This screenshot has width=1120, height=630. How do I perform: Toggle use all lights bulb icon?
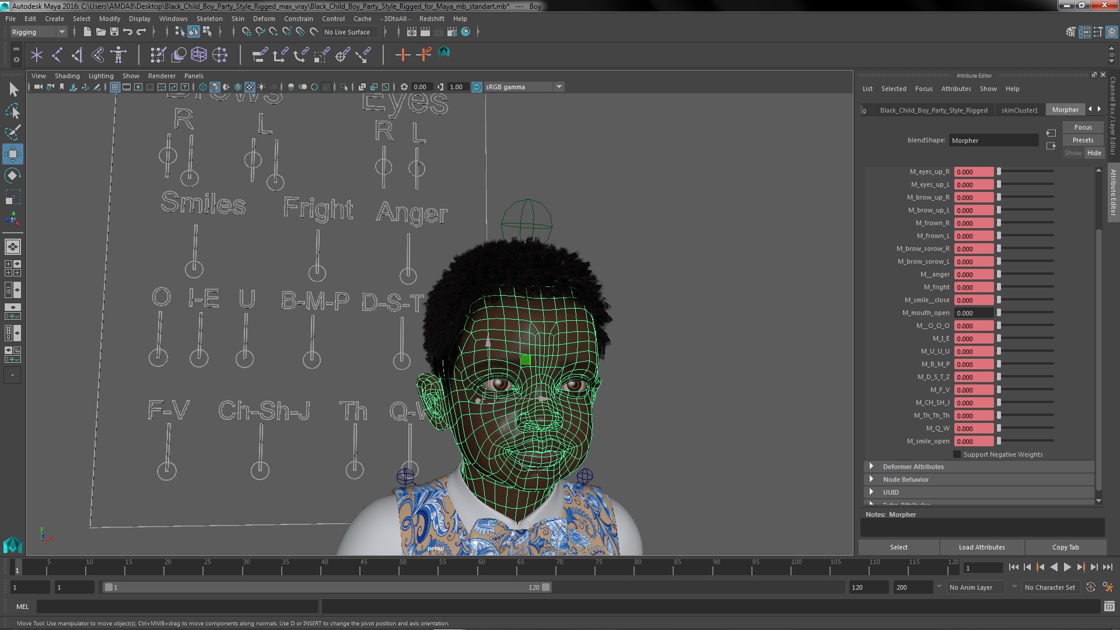(x=261, y=87)
